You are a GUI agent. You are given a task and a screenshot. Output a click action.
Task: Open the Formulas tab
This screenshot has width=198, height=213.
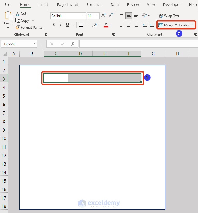pyautogui.click(x=94, y=5)
